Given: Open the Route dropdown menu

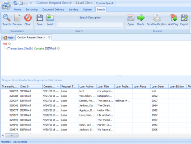Looking at the screenshot, I should [141, 27].
